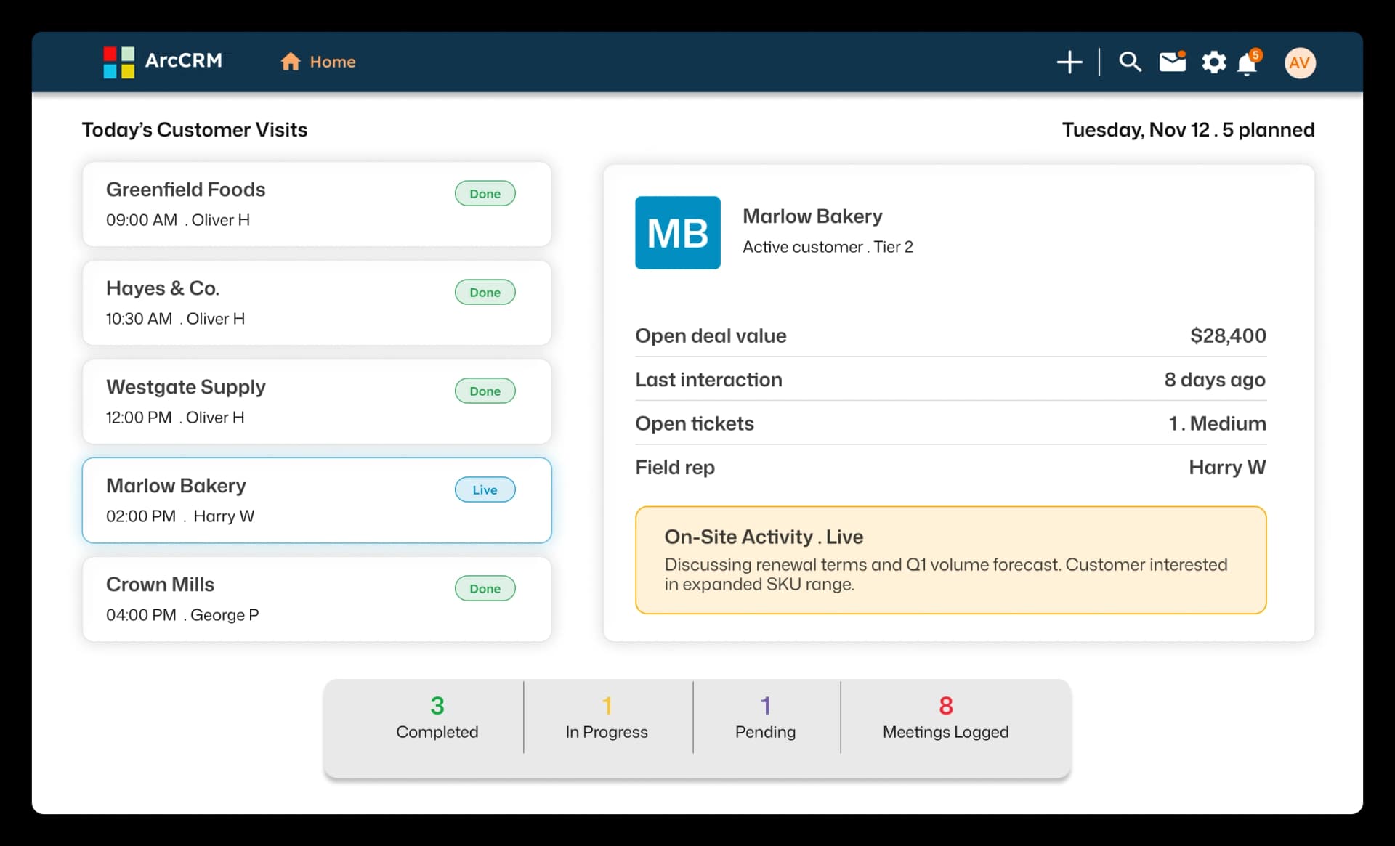Viewport: 1395px width, 846px height.
Task: Click the orange Home house icon
Action: click(291, 62)
